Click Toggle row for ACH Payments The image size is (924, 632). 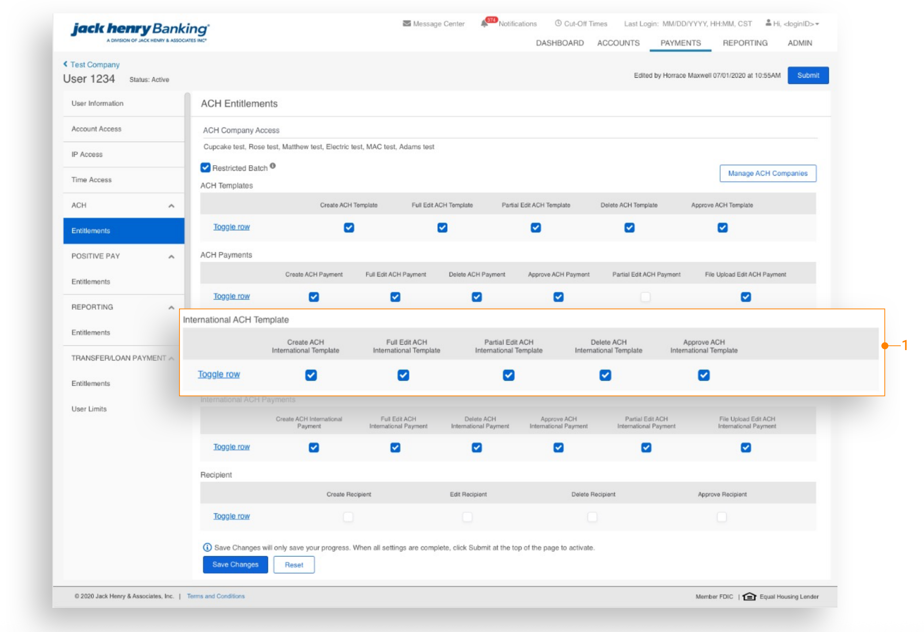pyautogui.click(x=231, y=296)
